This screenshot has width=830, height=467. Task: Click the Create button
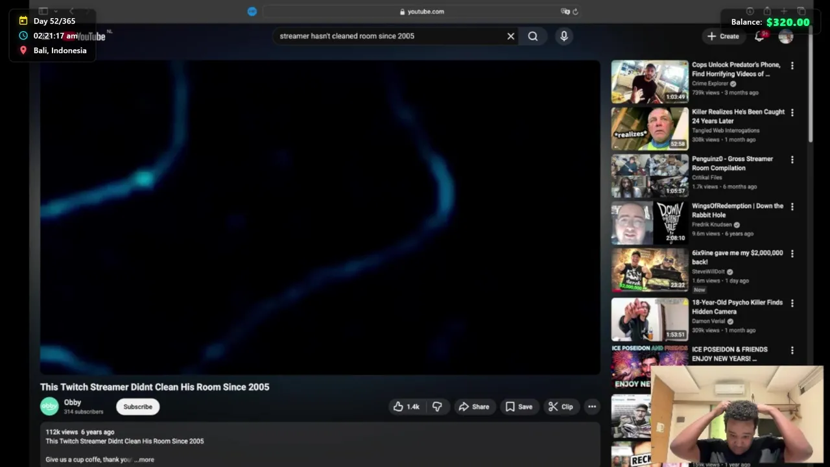point(723,36)
